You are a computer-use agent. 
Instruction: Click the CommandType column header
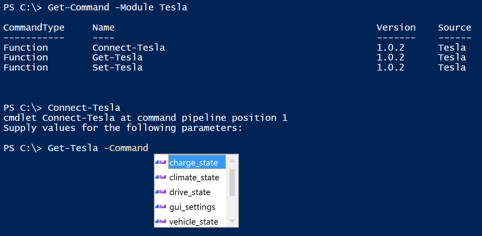34,28
